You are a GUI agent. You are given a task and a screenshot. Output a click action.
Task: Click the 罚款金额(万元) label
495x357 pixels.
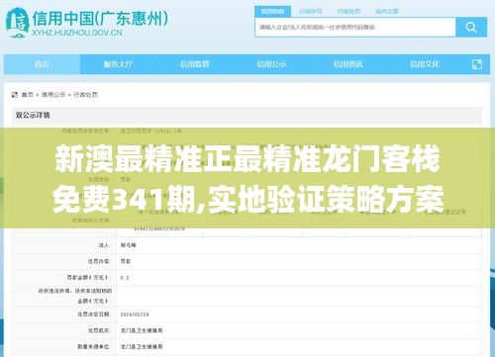(x=88, y=278)
